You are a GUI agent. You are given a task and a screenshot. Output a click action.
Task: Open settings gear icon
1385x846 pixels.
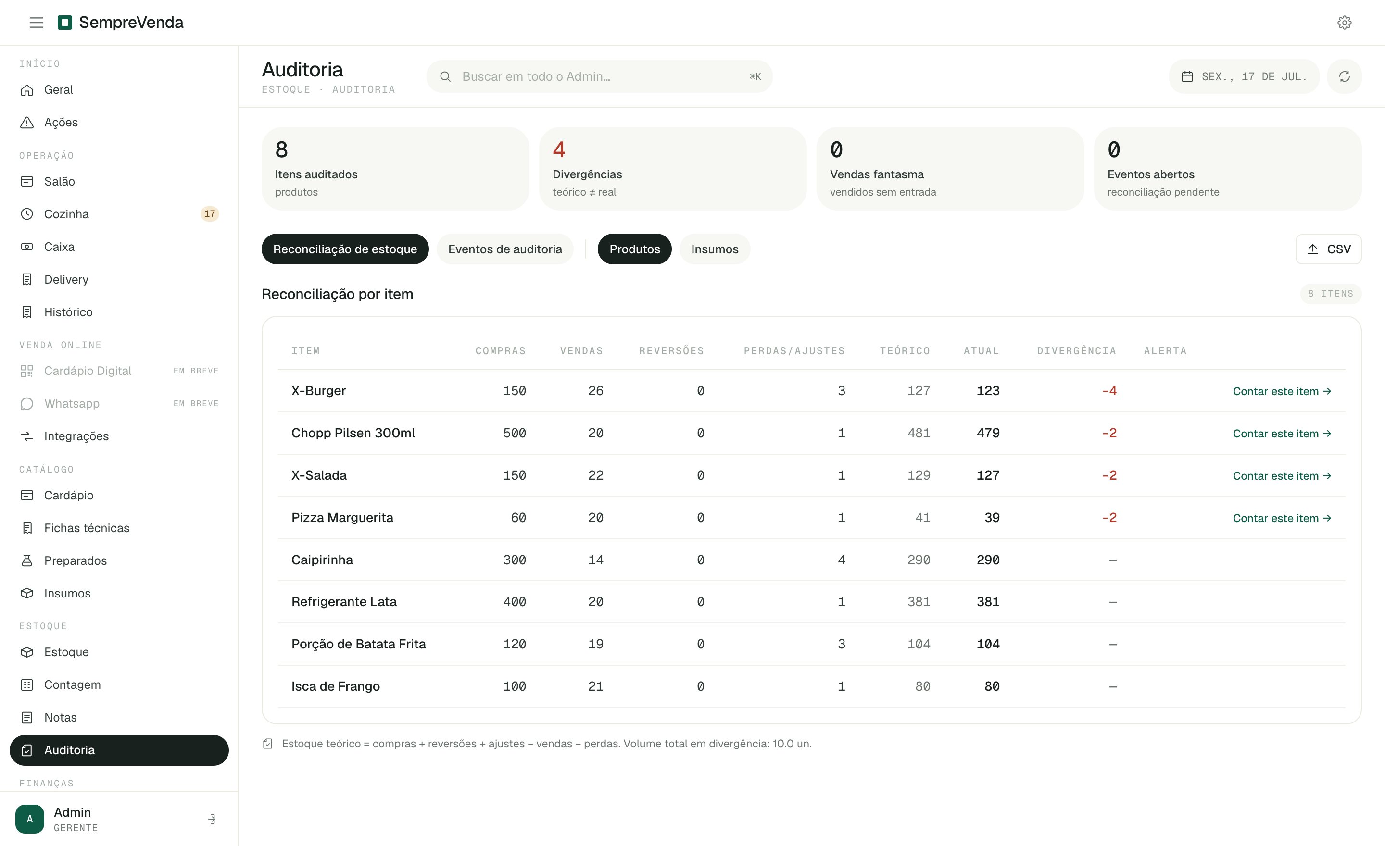[1344, 23]
